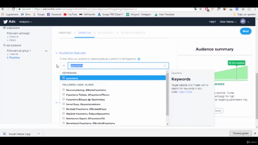This screenshot has height=145, width=258.
Task: Select the Targeting step tab
Action: point(84,33)
